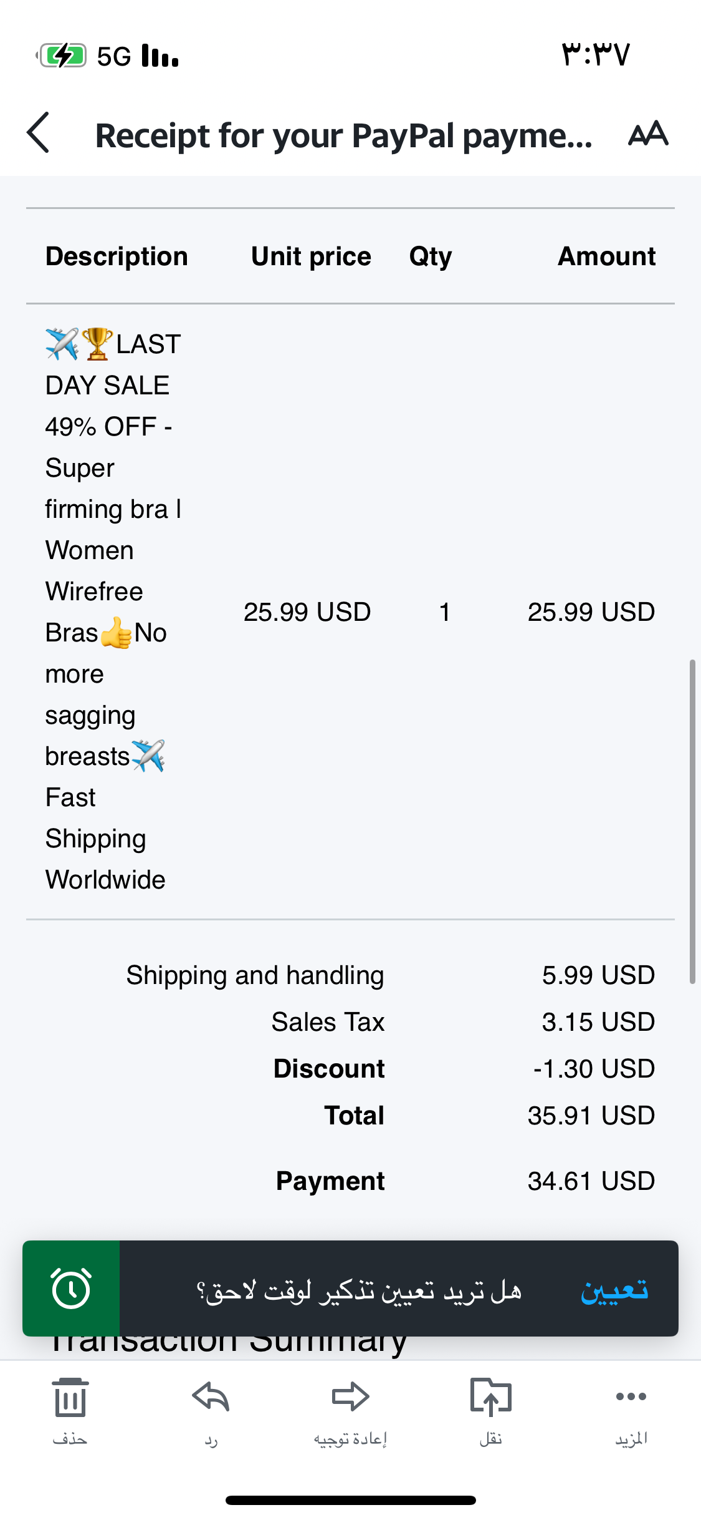Tap the Unit price column header

coord(311,256)
